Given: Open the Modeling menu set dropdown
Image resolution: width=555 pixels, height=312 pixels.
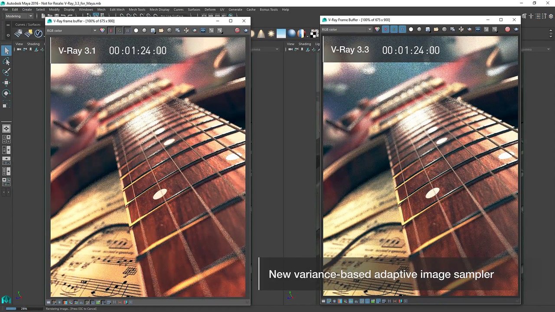Looking at the screenshot, I should [19, 16].
